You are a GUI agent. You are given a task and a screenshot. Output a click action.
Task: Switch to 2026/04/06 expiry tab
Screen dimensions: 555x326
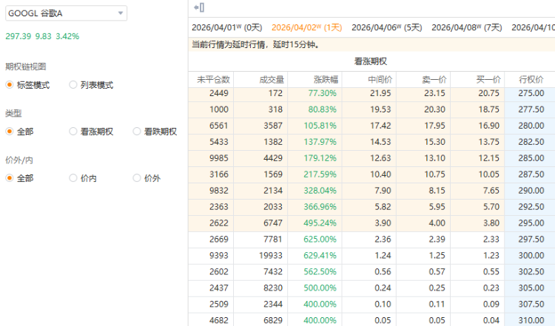(x=386, y=27)
